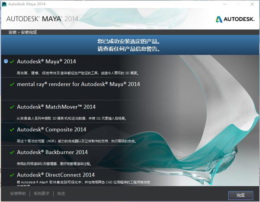Click the 安装 > 安装完成 breadcrumb
This screenshot has height=202, width=260.
(23, 33)
